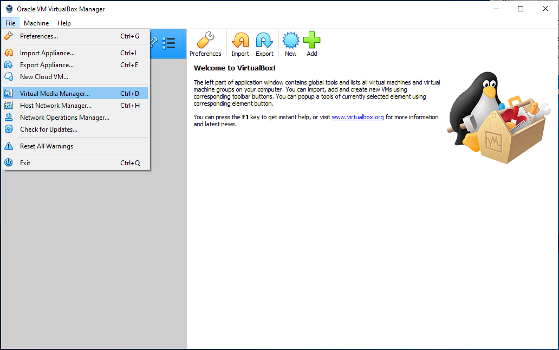Click the Ctrl+Q shortcut text in menu
This screenshot has width=559, height=350.
pyautogui.click(x=130, y=163)
